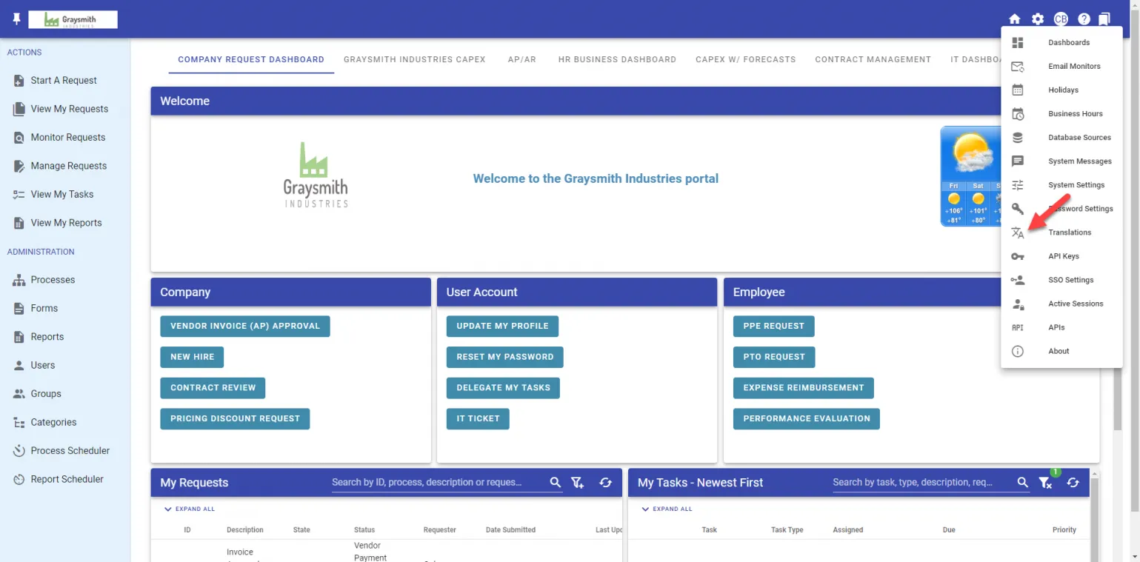Refresh the My Requests list
1140x562 pixels.
pos(605,483)
